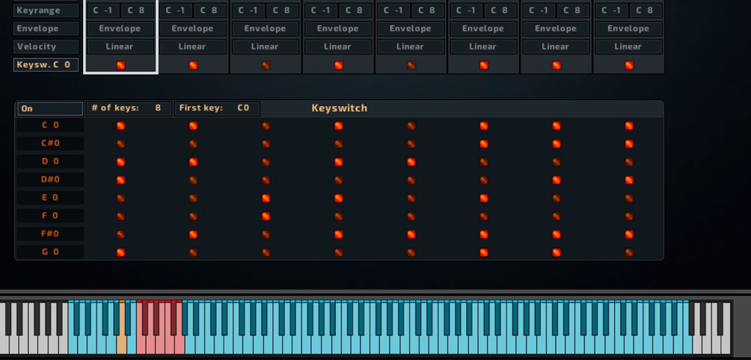Toggle the E 0 row LED in the fourth layer column
The height and width of the screenshot is (360, 751).
(x=339, y=198)
